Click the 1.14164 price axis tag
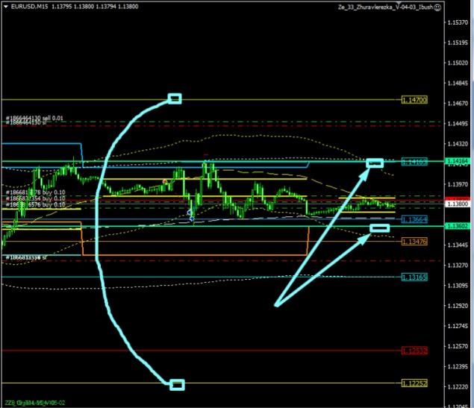This screenshot has height=408, width=474. tap(457, 160)
